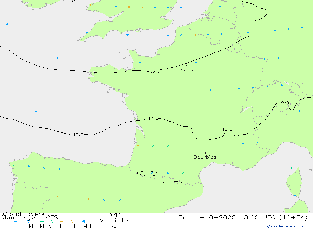
Task: Select the filled blue cloud dot over Corsica
Action: click(295, 195)
